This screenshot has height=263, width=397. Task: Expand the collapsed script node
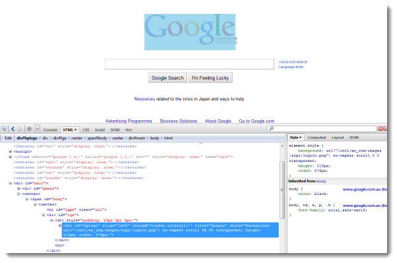(11, 151)
